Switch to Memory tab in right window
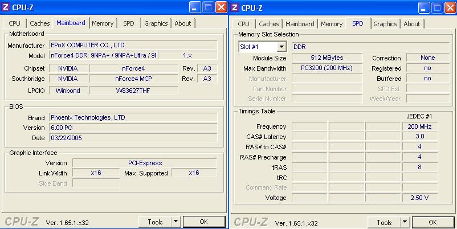457x229 pixels. click(x=332, y=24)
